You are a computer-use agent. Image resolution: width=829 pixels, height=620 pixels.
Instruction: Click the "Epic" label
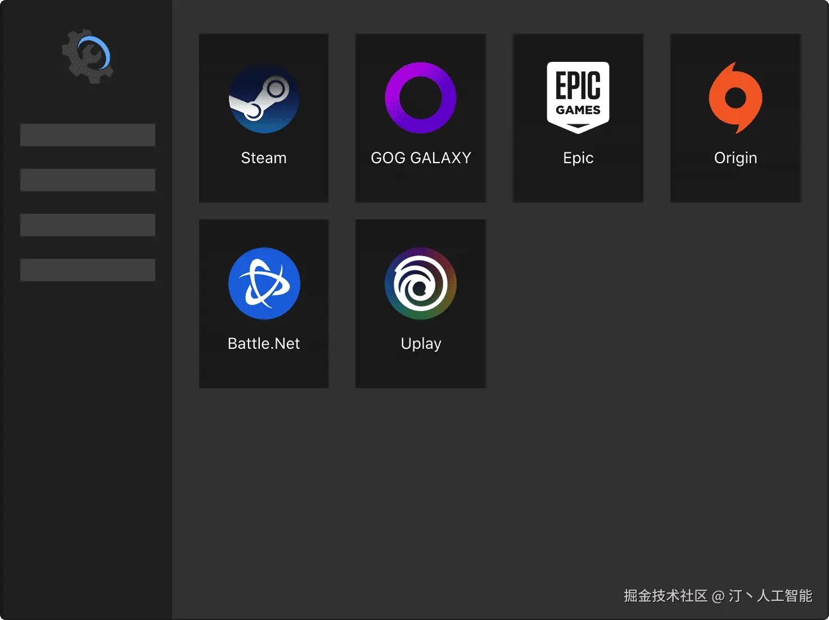click(578, 159)
